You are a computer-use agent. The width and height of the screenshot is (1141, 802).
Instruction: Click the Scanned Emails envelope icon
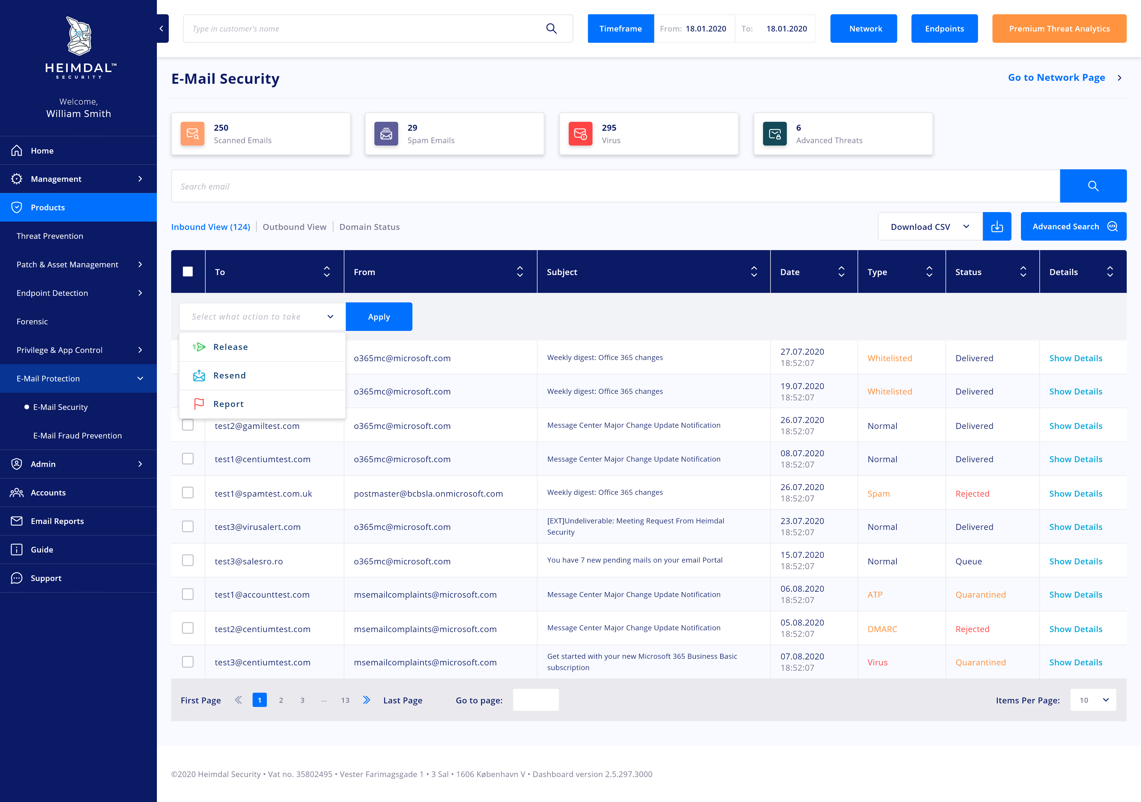[x=192, y=134]
